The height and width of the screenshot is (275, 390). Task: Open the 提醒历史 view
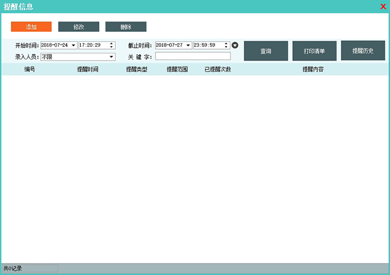pos(363,50)
